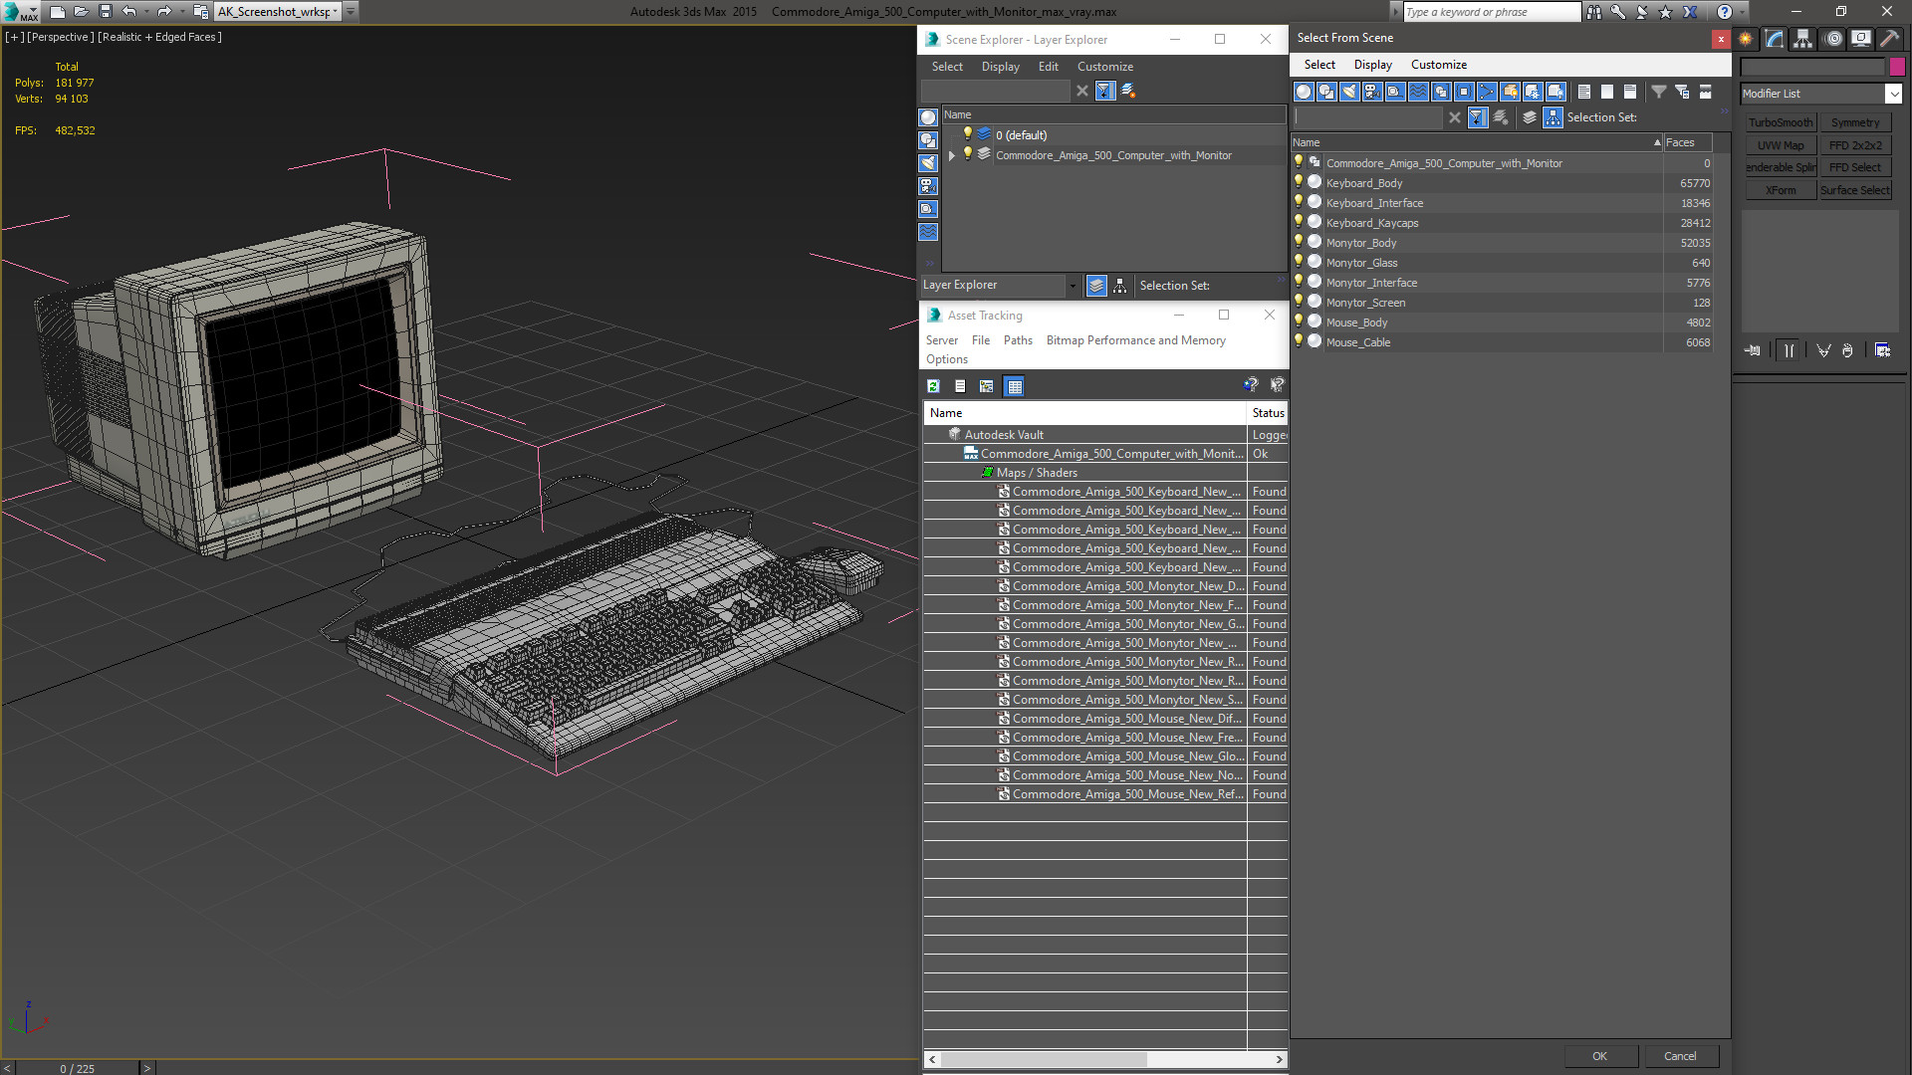This screenshot has width=1912, height=1075.
Task: Expand the Commodore_Amiga_500_Computer_with_Monitor layer
Action: click(x=952, y=155)
